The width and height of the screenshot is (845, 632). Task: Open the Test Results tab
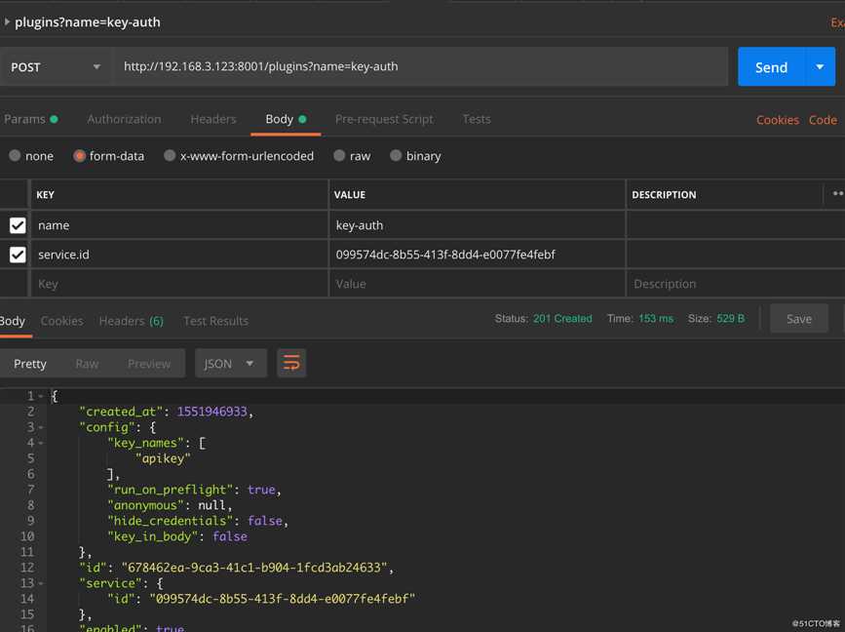[215, 321]
